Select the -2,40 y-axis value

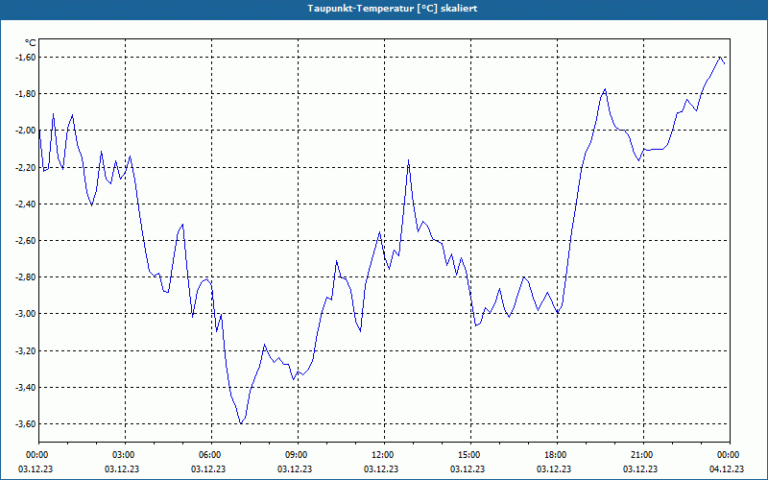[x=27, y=204]
